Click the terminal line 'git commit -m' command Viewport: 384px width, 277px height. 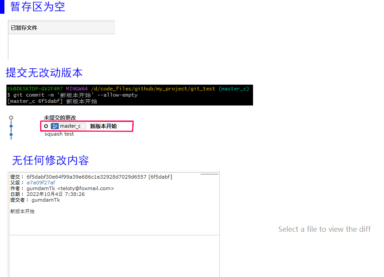72,95
